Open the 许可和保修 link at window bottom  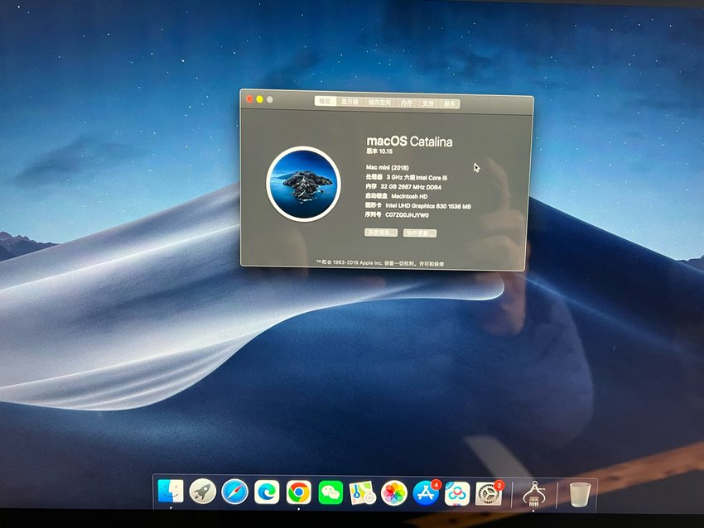[432, 264]
